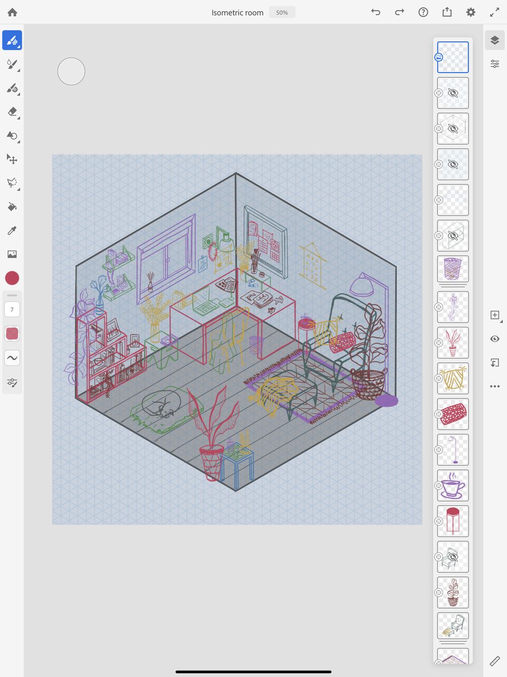
Task: Open the 50% zoom level dropdown
Action: tap(282, 13)
